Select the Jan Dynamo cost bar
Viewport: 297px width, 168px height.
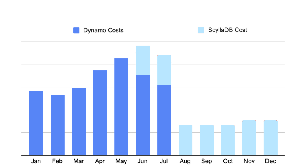click(36, 123)
